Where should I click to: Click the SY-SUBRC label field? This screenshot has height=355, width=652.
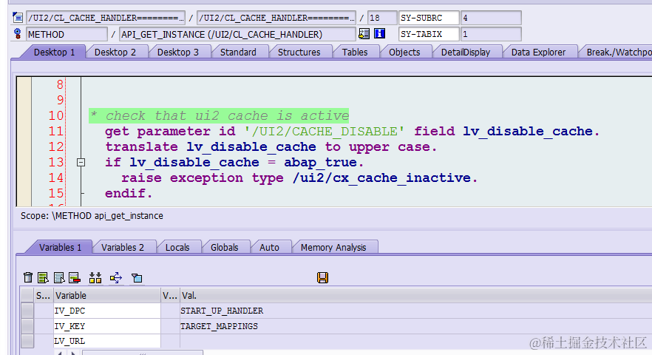[429, 18]
